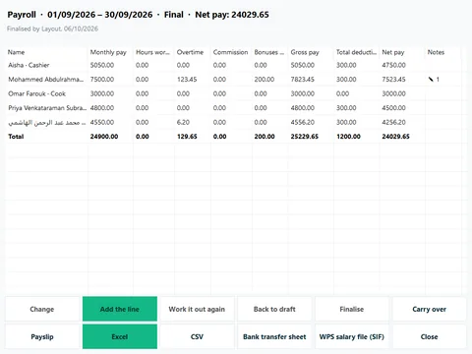
Task: Click the overtime value 6.20
Action: (x=183, y=122)
